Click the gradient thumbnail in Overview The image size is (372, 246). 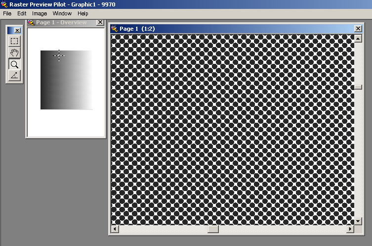66,80
